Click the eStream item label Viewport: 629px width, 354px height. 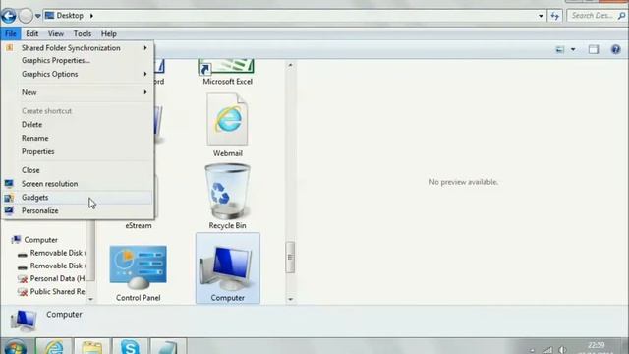(x=139, y=225)
